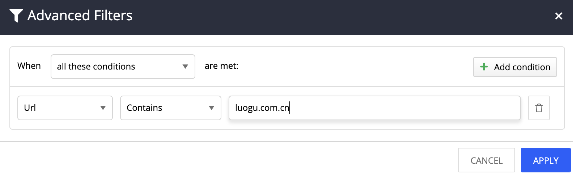The height and width of the screenshot is (176, 573).
Task: Click the funnel filter icon in header
Action: [16, 15]
